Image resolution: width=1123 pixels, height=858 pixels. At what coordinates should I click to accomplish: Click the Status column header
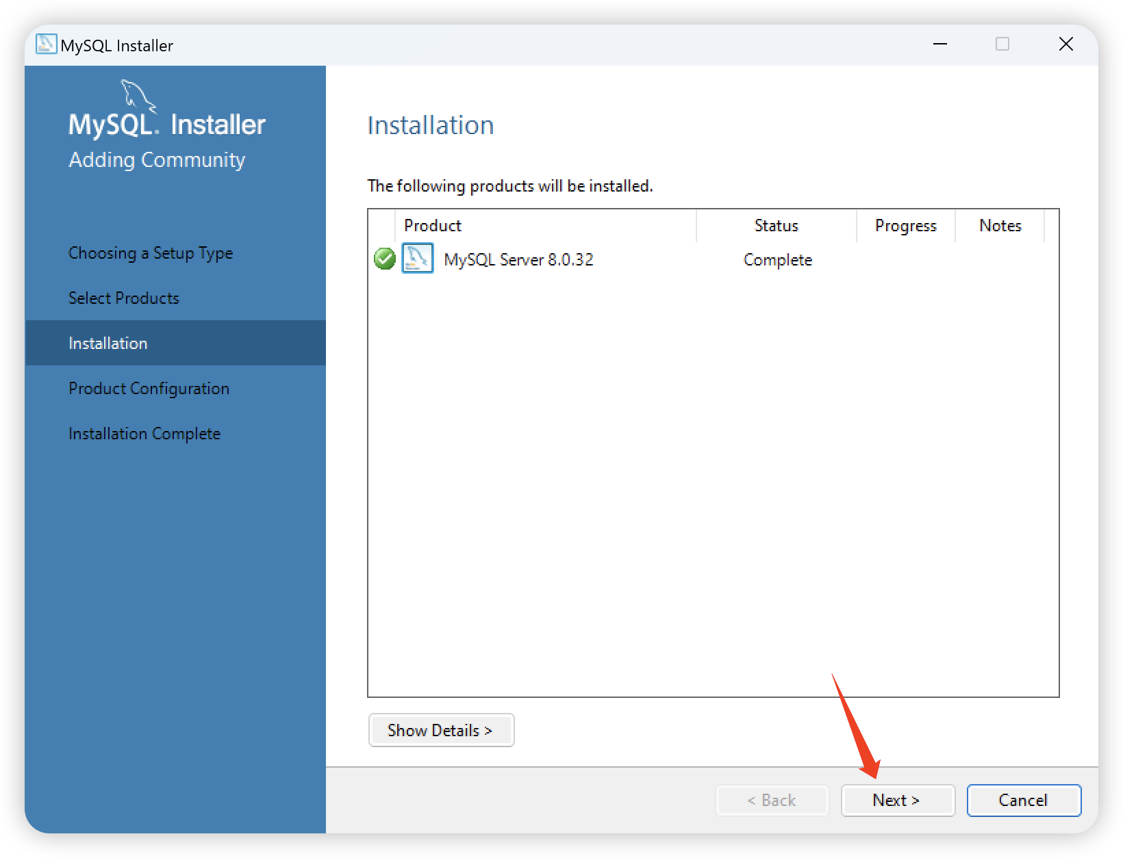[777, 226]
